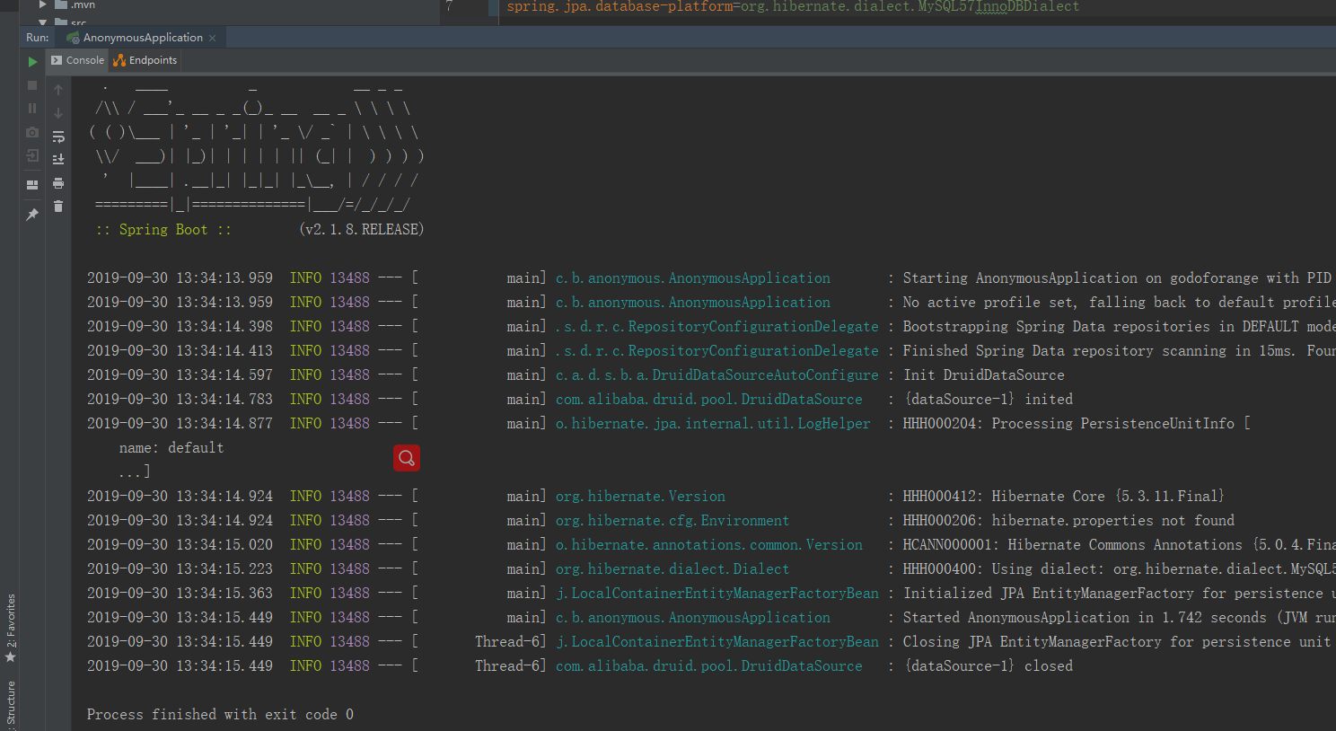Rerun AnonymousApplication with the green play button
1336x731 pixels.
(x=32, y=62)
